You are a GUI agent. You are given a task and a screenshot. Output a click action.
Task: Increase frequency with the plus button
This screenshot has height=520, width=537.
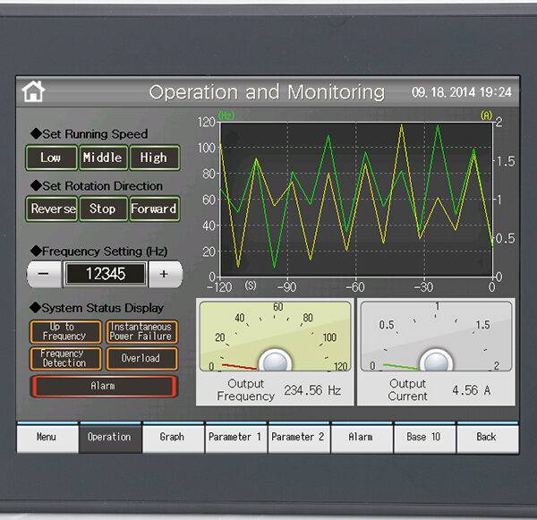click(x=164, y=274)
